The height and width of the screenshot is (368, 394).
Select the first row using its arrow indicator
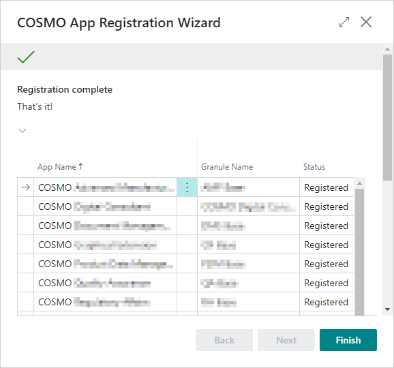pos(26,187)
